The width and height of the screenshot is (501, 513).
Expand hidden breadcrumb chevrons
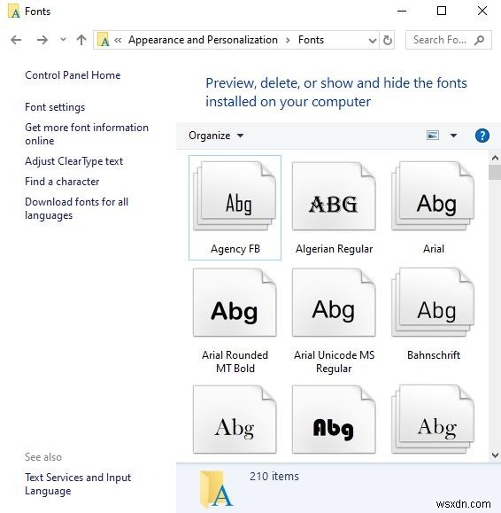pos(118,40)
